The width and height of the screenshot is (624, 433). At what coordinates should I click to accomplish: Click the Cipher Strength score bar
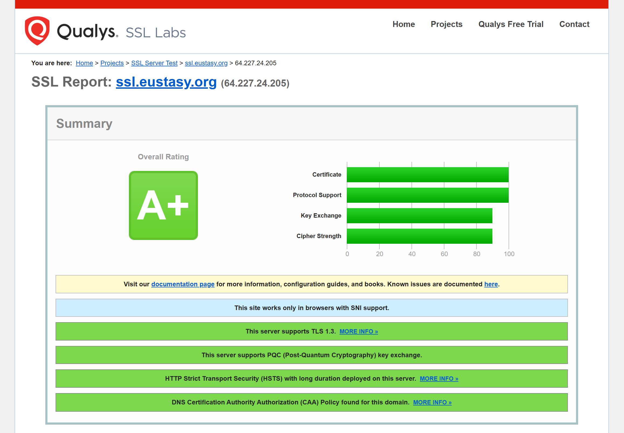pyautogui.click(x=419, y=236)
